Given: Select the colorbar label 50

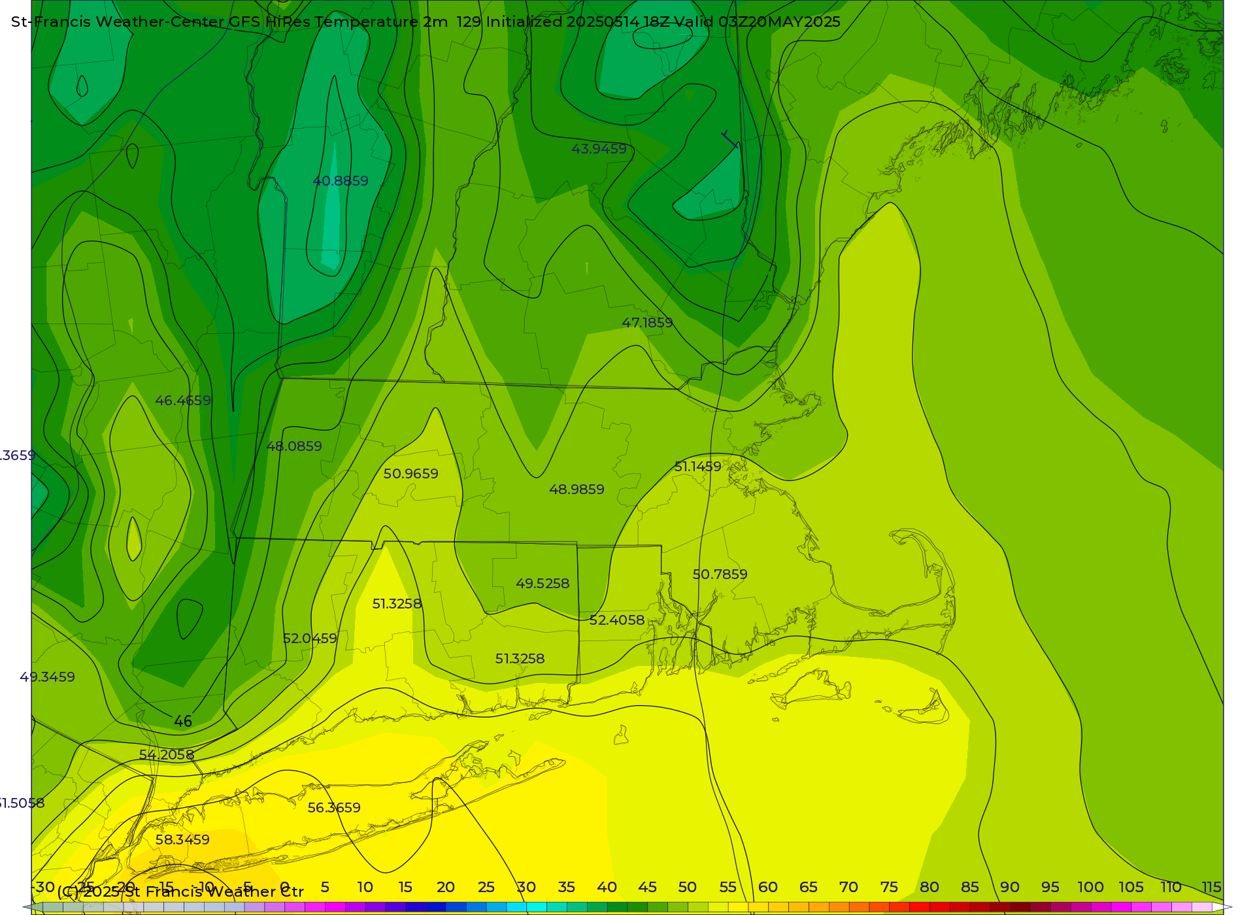Looking at the screenshot, I should coord(688,888).
